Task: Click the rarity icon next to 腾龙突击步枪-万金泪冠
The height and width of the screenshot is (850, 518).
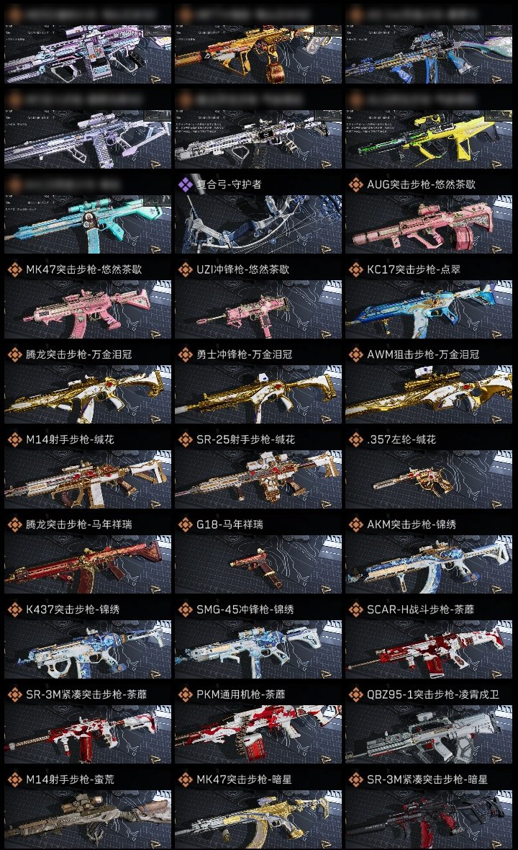Action: [x=14, y=354]
